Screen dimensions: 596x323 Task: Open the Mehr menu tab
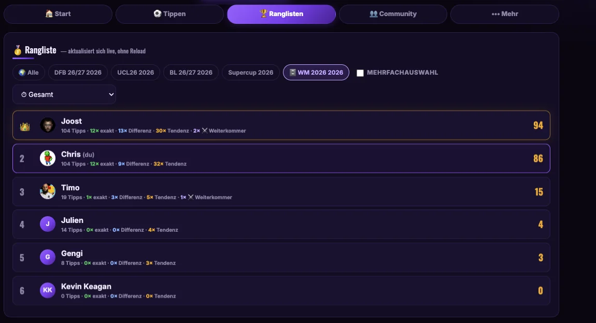point(504,14)
